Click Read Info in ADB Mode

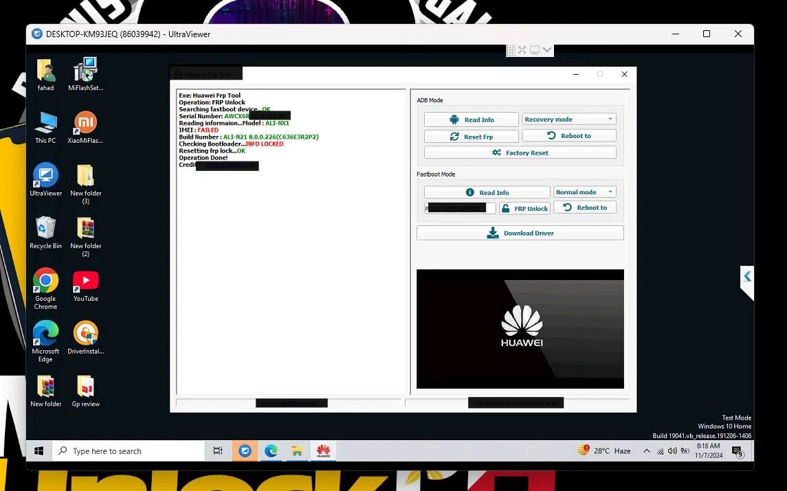coord(471,119)
